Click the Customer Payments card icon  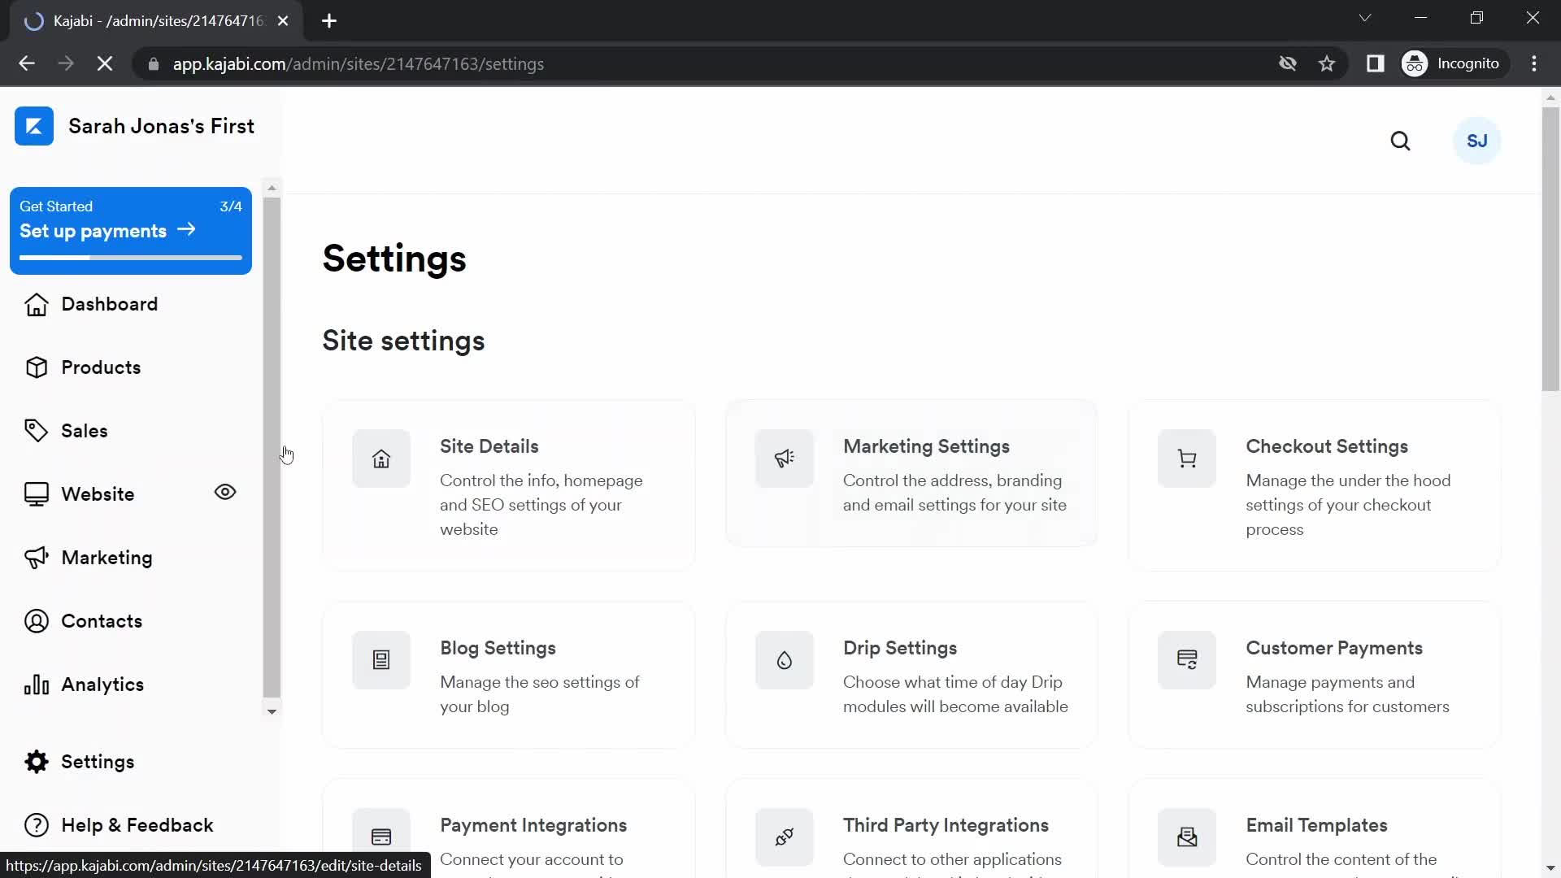(x=1187, y=660)
